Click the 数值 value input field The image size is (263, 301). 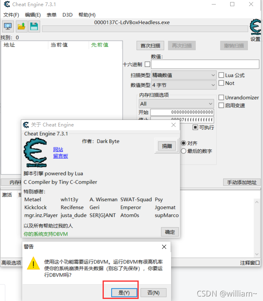pyautogui.click(x=205, y=64)
